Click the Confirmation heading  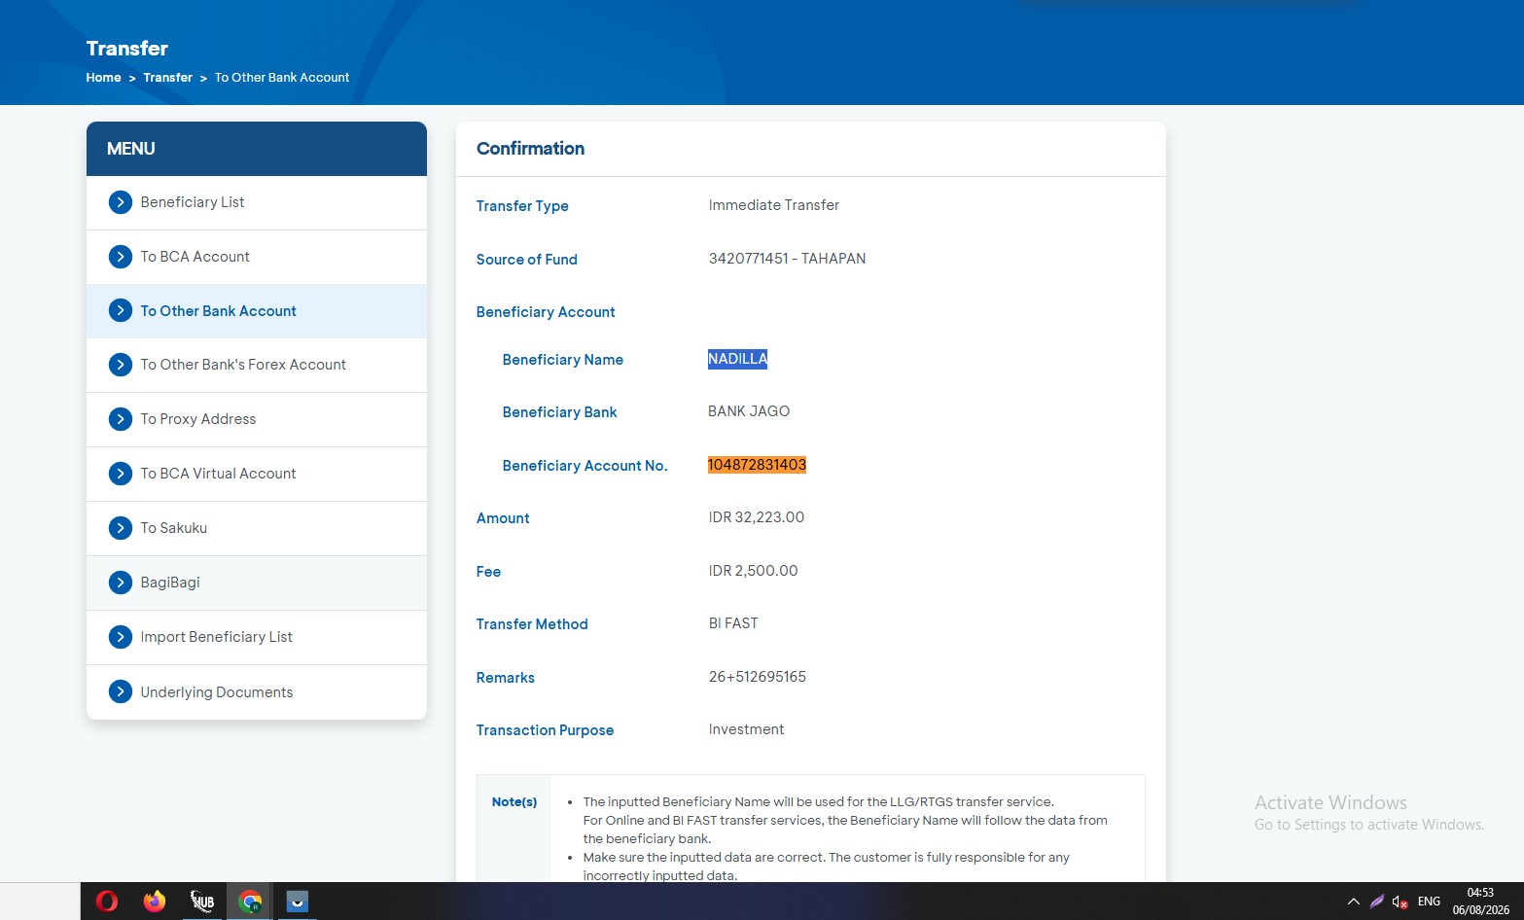530,149
